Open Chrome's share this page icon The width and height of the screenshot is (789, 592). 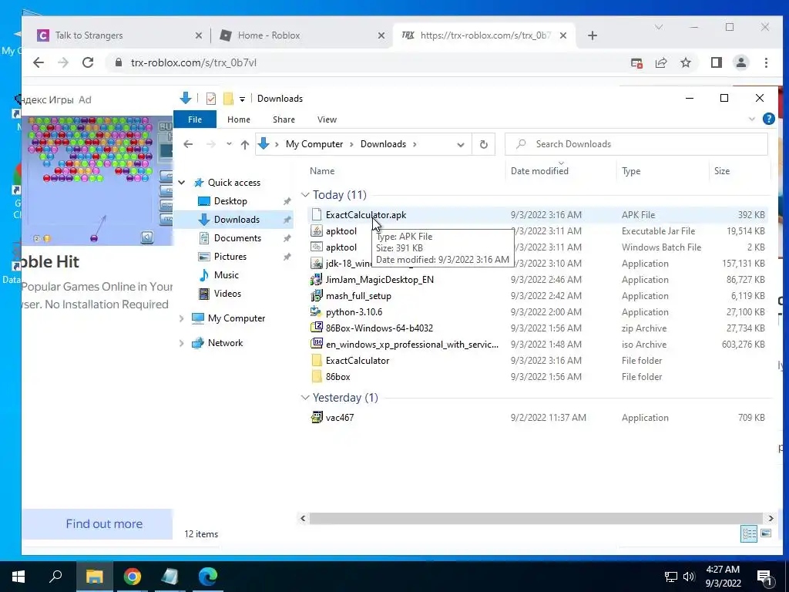[x=660, y=62]
